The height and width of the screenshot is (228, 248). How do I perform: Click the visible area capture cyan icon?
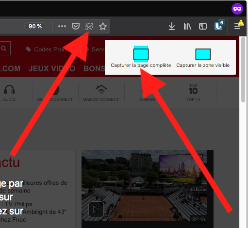coord(203,54)
